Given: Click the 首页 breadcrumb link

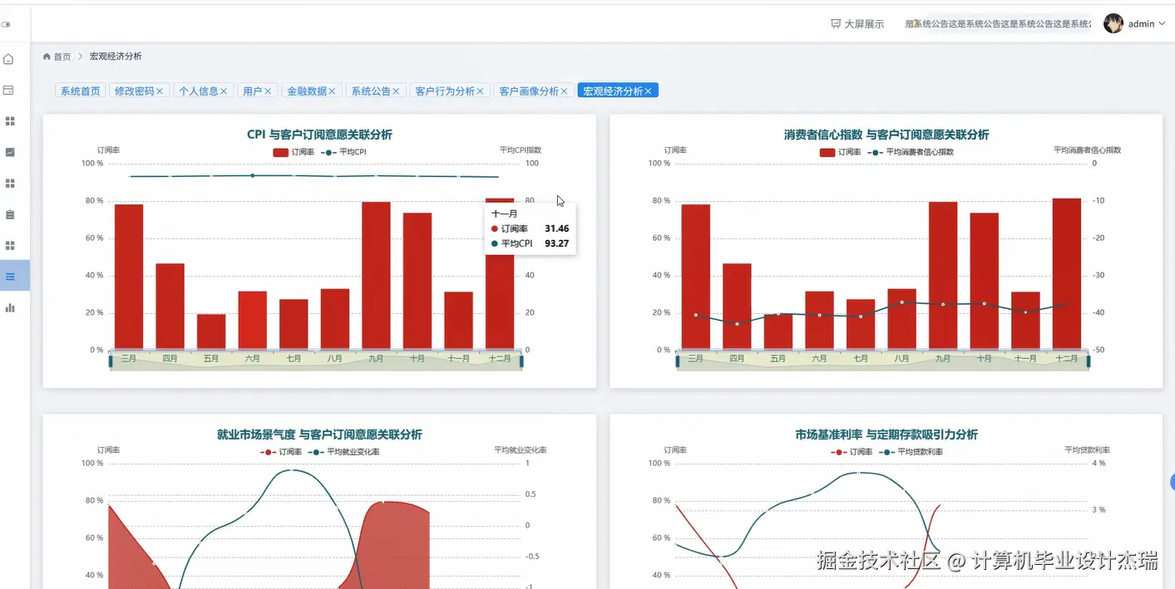Looking at the screenshot, I should 62,56.
